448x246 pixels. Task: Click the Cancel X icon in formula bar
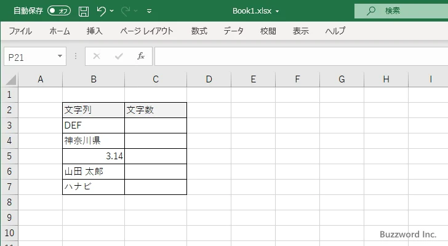pyautogui.click(x=97, y=56)
